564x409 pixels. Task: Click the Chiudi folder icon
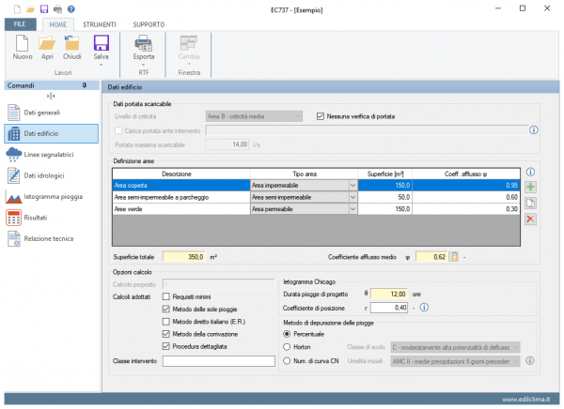point(72,43)
